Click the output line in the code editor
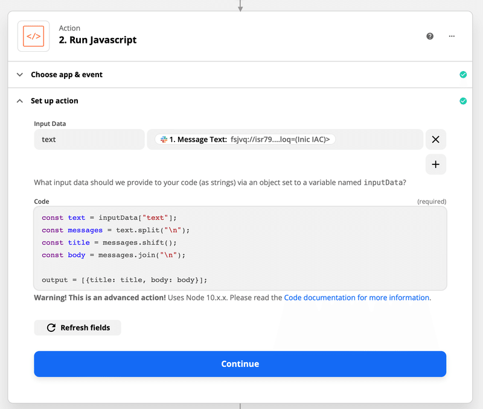Screen dimensions: 483x409 click(124, 280)
